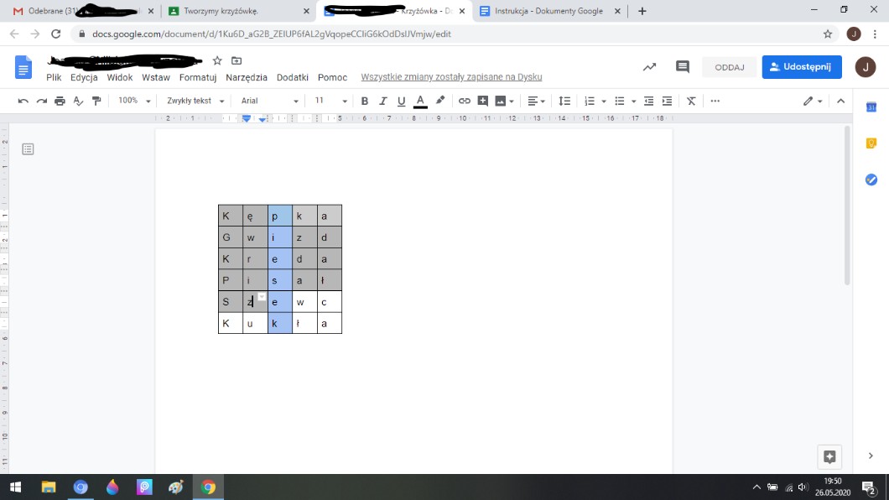Click the Undo arrow in toolbar

[23, 101]
